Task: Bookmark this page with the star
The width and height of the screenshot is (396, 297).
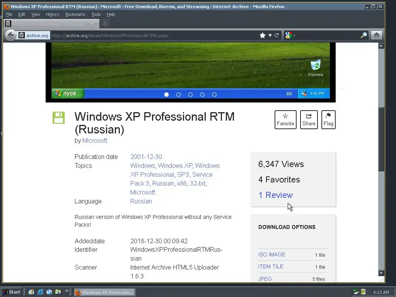Action: click(263, 35)
